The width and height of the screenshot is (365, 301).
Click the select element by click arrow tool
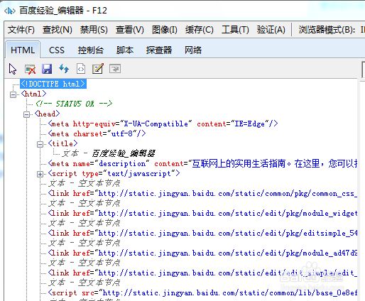(x=13, y=69)
